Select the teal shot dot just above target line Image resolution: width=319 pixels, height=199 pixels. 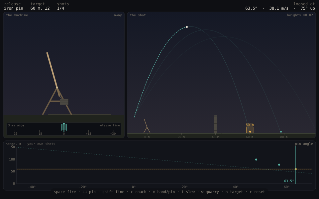pyautogui.click(x=279, y=165)
